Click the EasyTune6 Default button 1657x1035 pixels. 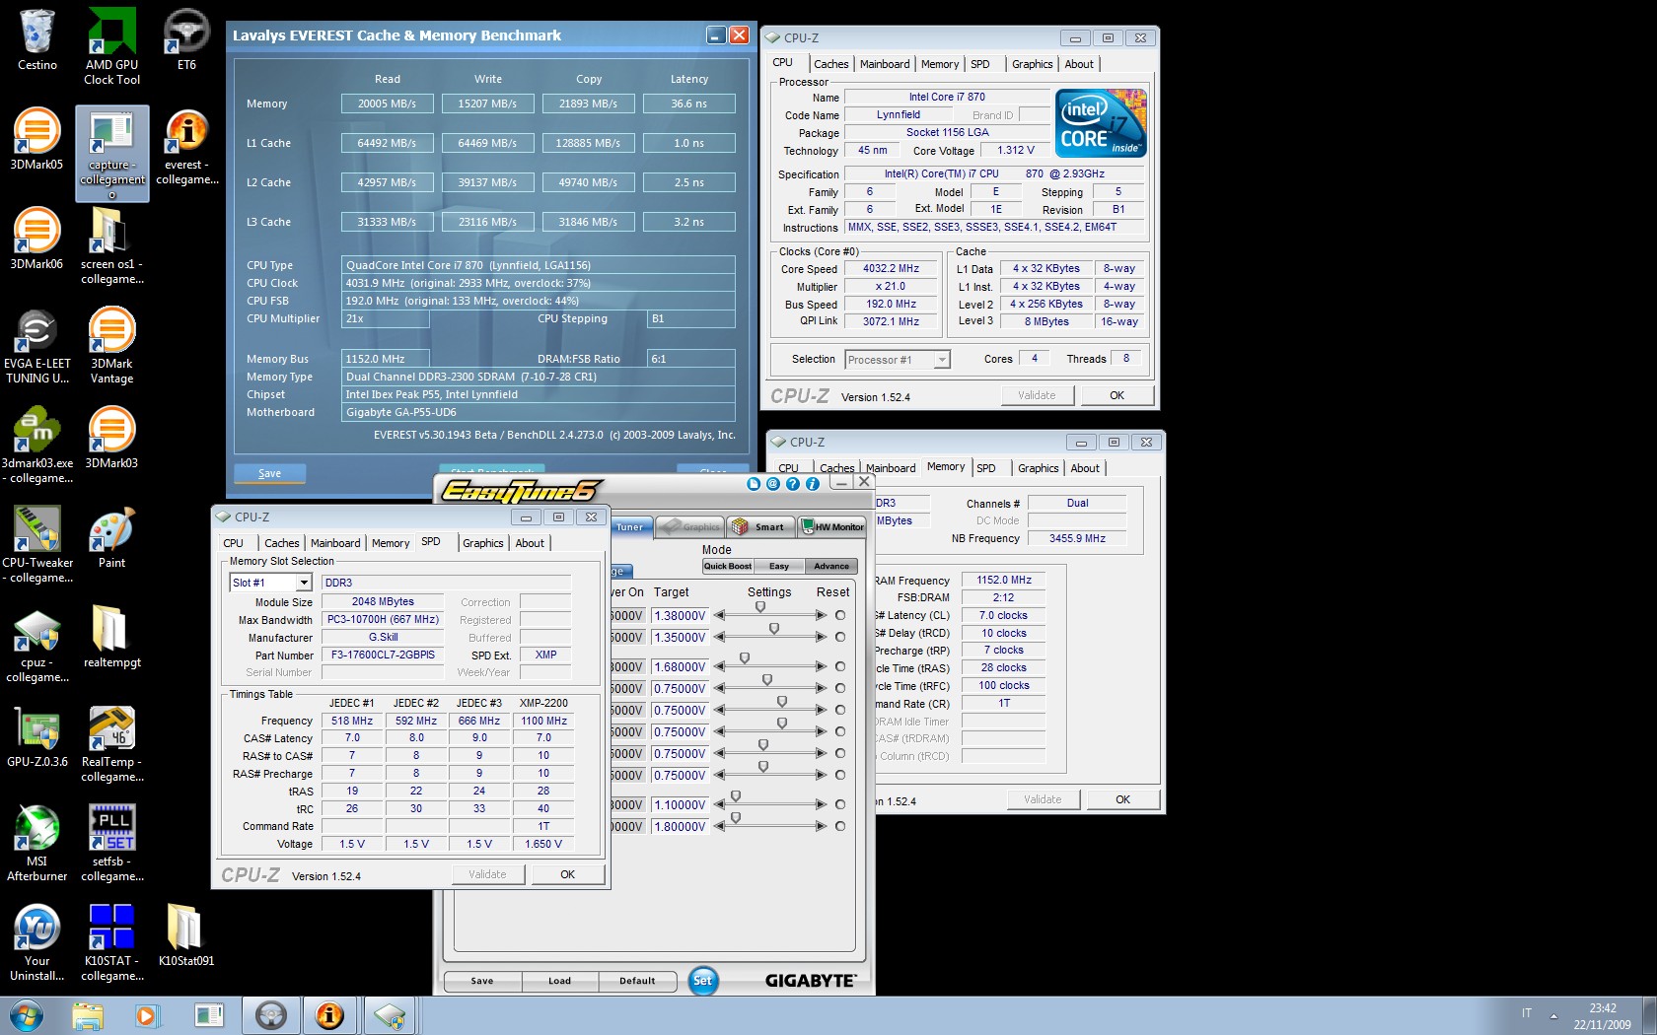pyautogui.click(x=637, y=981)
